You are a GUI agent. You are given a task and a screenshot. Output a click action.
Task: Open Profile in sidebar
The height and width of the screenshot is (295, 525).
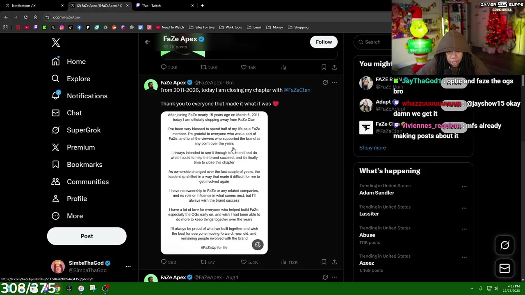click(69, 199)
